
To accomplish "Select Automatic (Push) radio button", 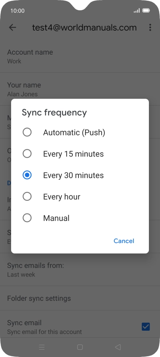I will click(27, 132).
